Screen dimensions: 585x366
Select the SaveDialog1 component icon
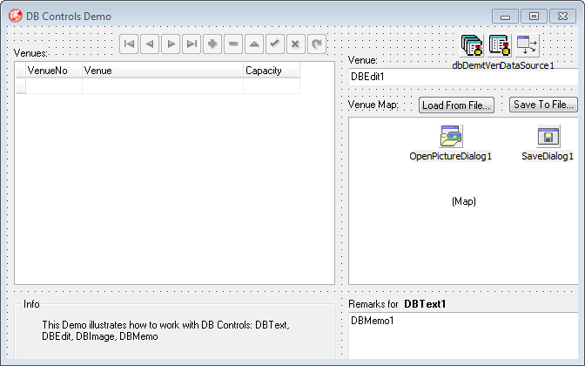548,136
